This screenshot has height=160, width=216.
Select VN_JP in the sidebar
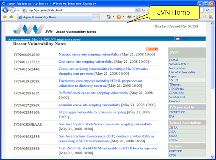tap(174, 80)
